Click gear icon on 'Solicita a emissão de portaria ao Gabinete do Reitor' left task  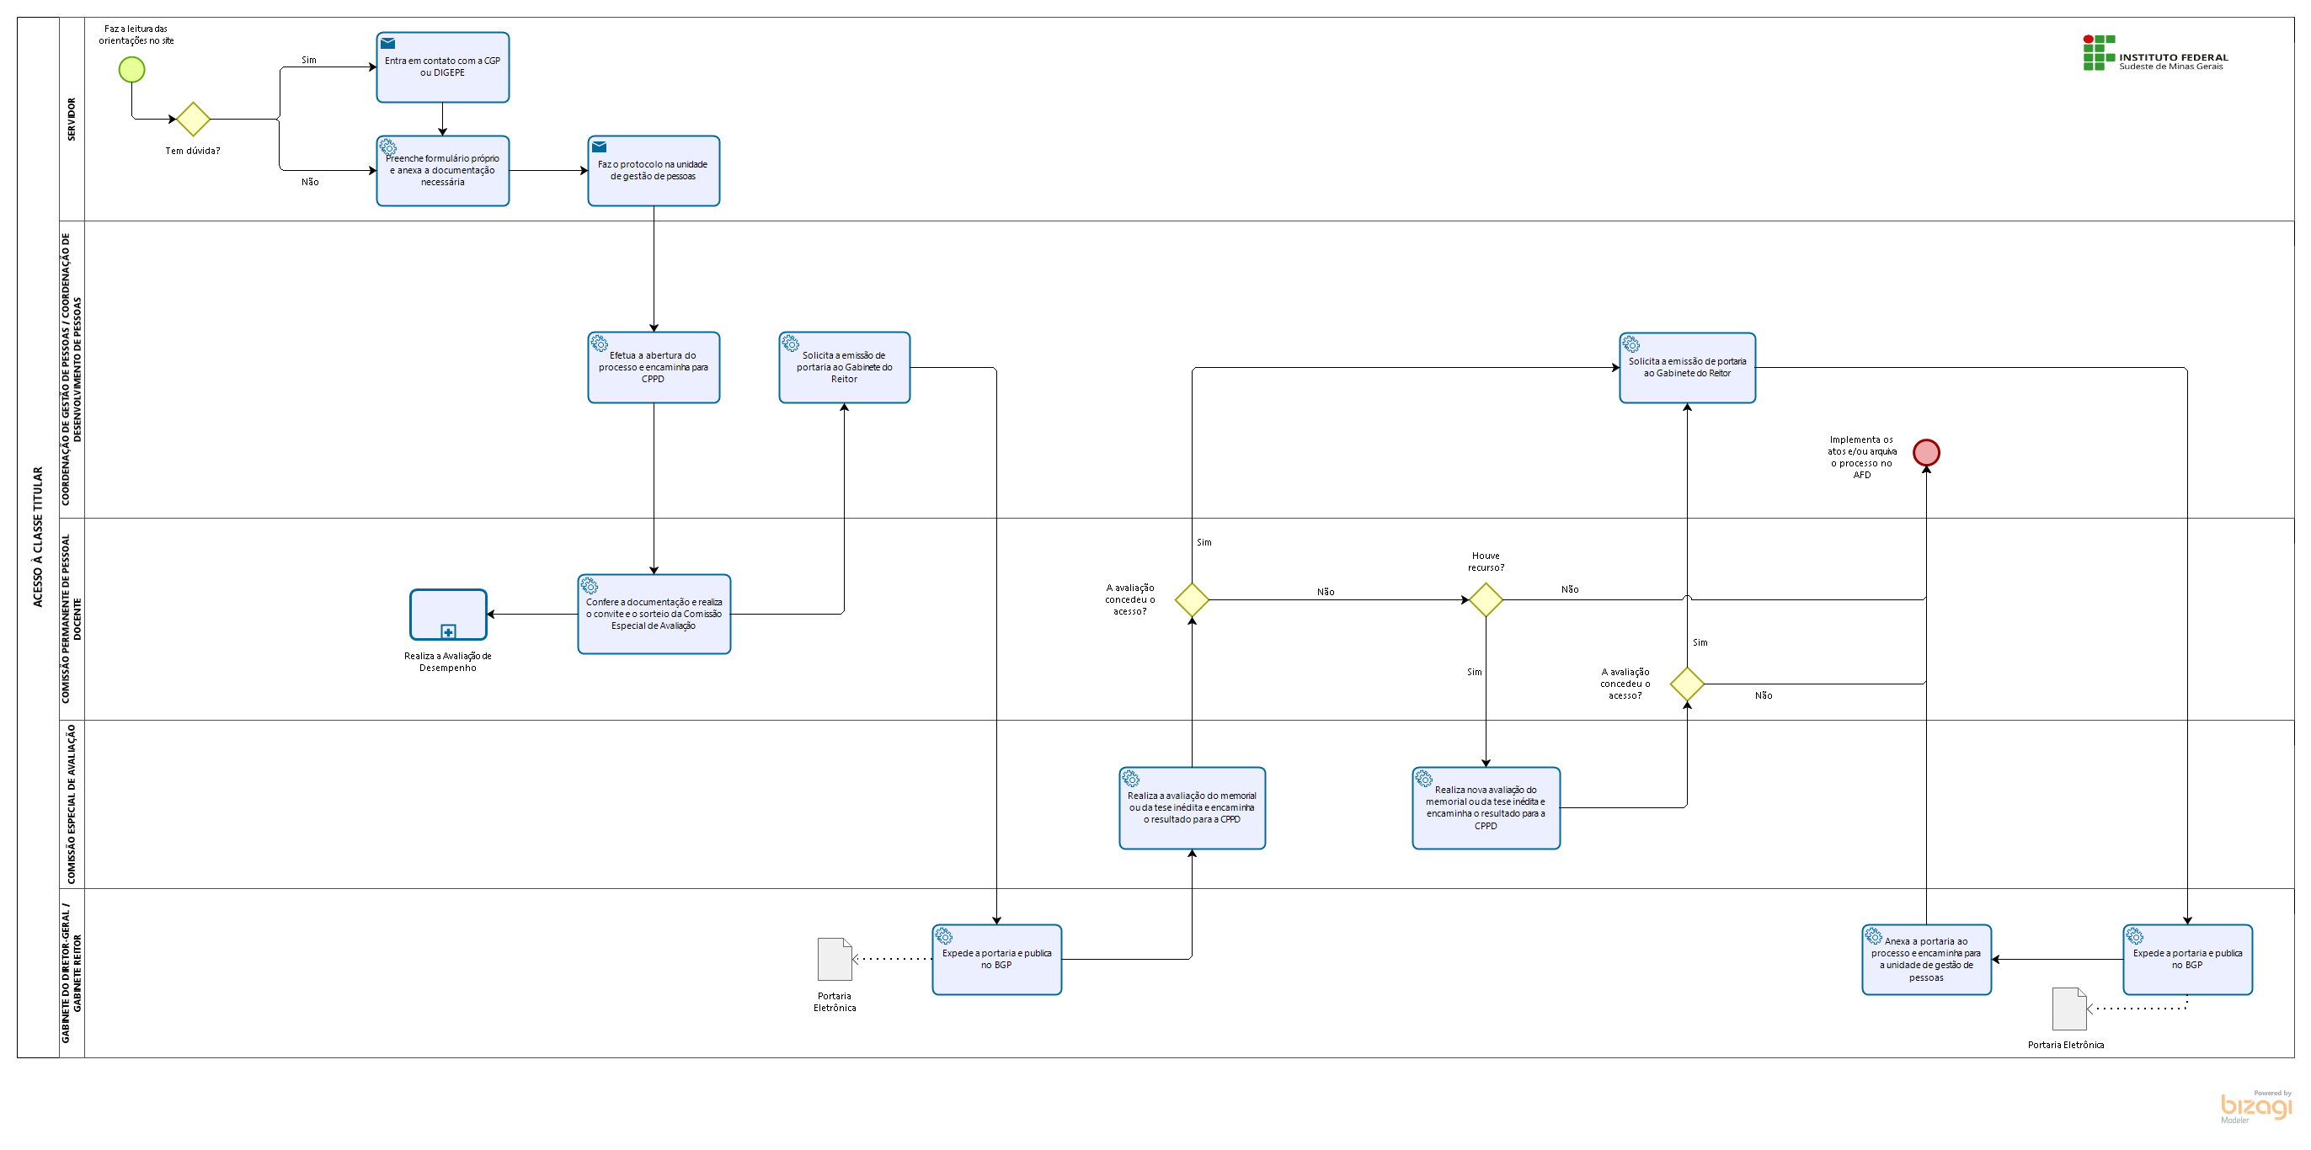point(790,343)
